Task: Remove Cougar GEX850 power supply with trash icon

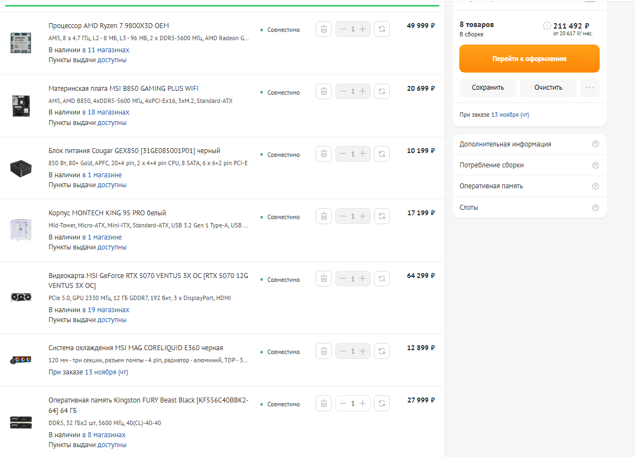Action: click(324, 154)
